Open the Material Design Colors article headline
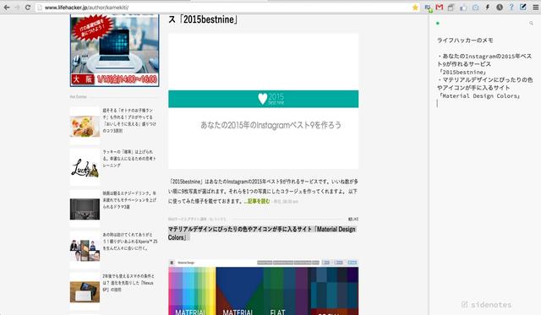This screenshot has width=541, height=315. coord(262,233)
